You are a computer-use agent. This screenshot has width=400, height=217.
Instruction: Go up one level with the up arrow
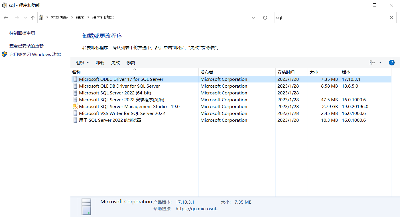[x=33, y=18]
